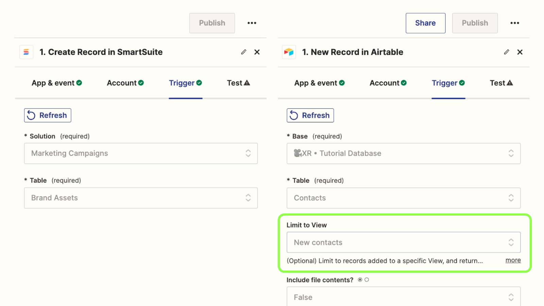Select second radio option beside Include file contents

point(367,280)
